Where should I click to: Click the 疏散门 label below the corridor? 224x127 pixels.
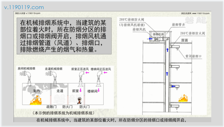point(52,107)
